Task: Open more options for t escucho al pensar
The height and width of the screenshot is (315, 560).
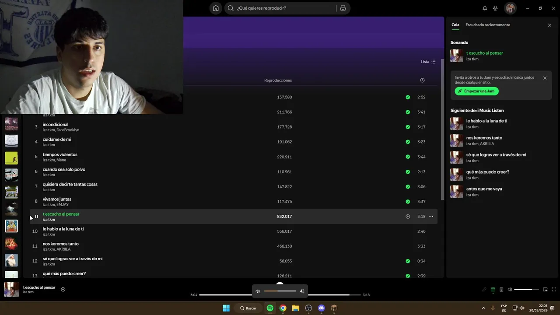Action: 431,217
